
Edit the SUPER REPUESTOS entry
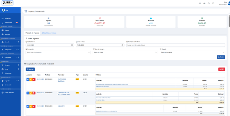tap(31, 93)
